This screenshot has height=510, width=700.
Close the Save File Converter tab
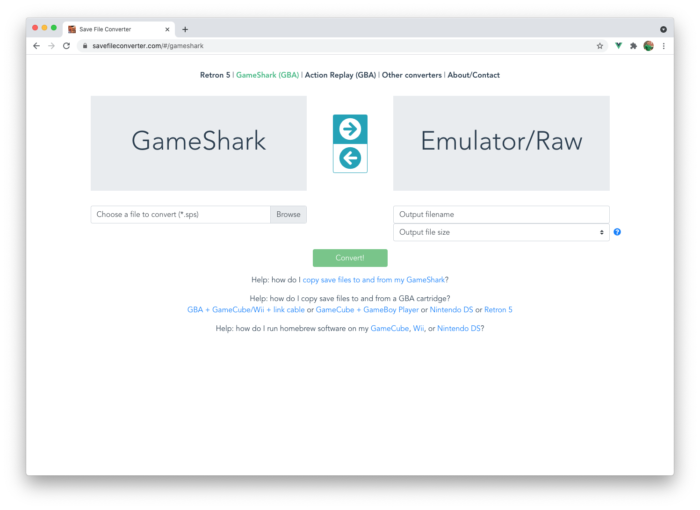coord(167,29)
